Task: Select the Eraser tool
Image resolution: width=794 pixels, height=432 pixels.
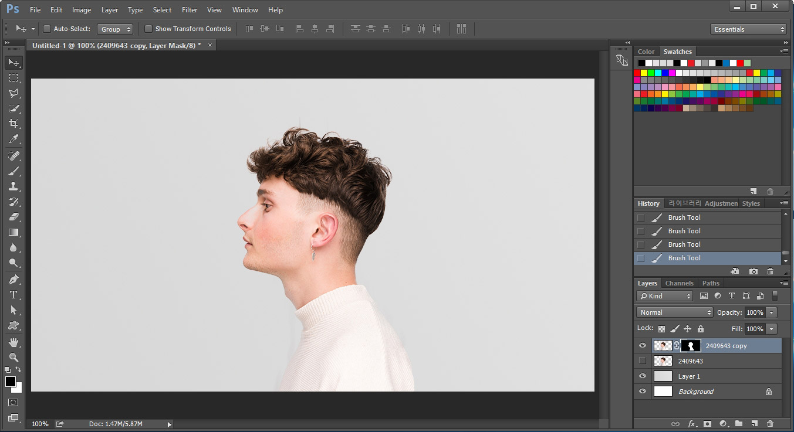Action: click(13, 217)
